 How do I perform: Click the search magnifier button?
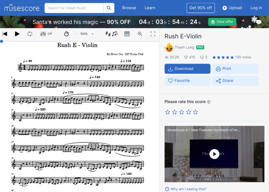coord(109,8)
